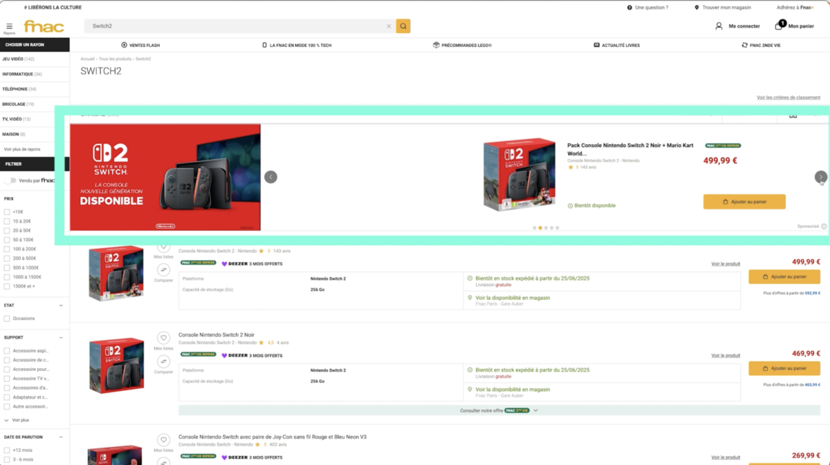Check the Accessoire TV support filter
830x465 pixels.
point(7,379)
